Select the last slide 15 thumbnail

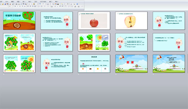click(x=169, y=64)
